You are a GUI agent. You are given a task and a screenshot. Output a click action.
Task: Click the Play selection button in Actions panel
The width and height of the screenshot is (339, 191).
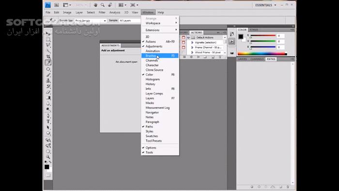point(198,57)
